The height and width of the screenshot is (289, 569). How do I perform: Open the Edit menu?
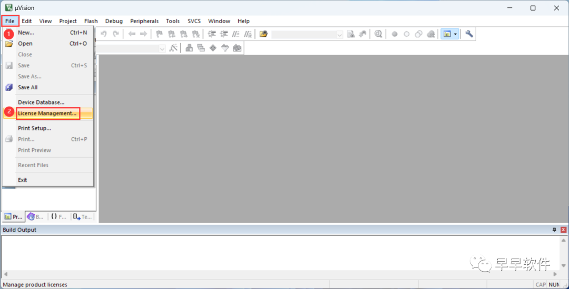27,21
